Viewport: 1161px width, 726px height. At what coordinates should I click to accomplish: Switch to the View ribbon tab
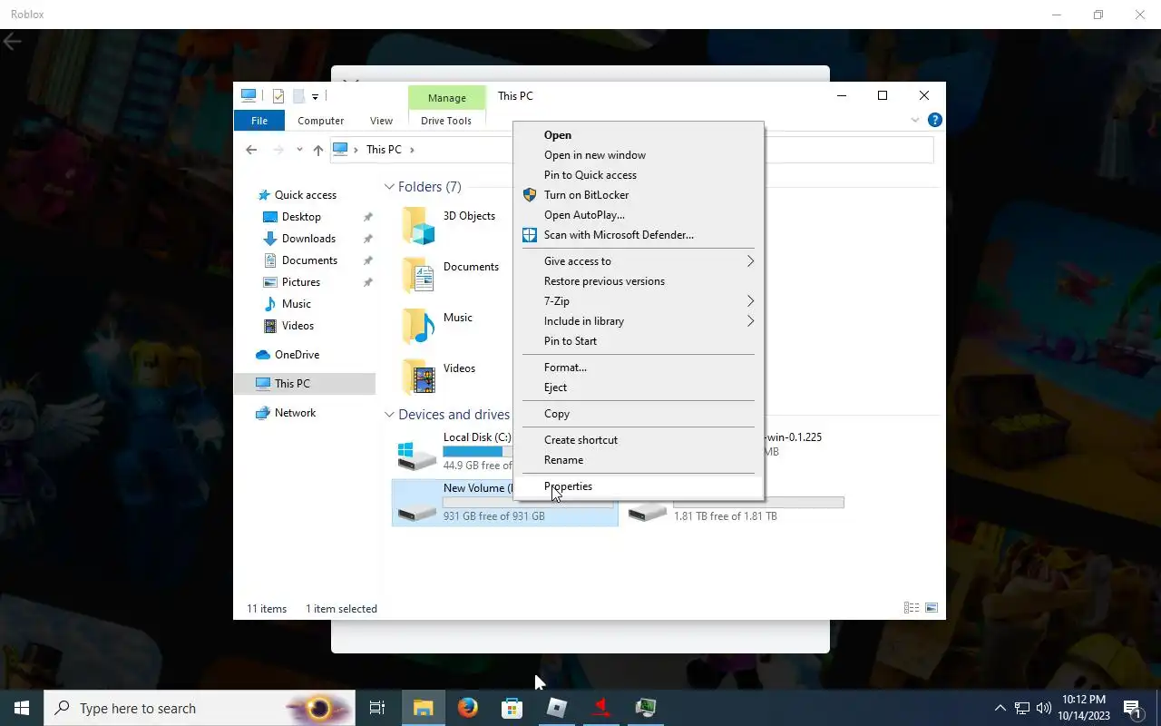click(x=381, y=121)
